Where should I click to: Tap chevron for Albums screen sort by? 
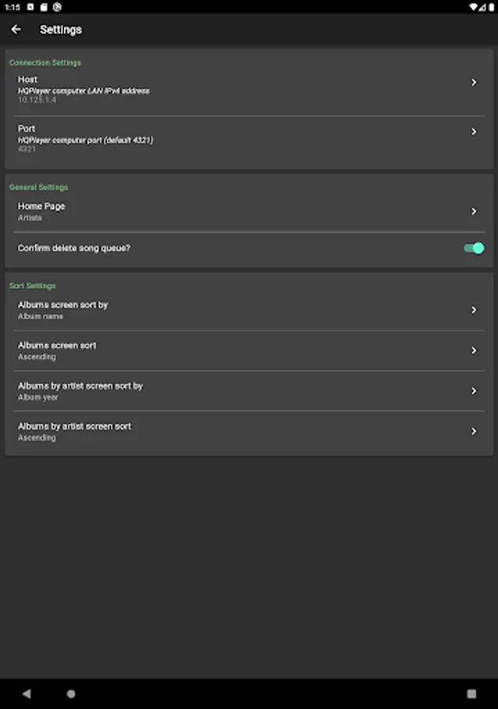pyautogui.click(x=474, y=310)
